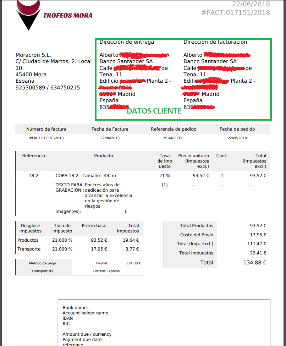Select the postal line 45400 Mora
Viewport: 286px width, 346px height.
click(x=31, y=75)
